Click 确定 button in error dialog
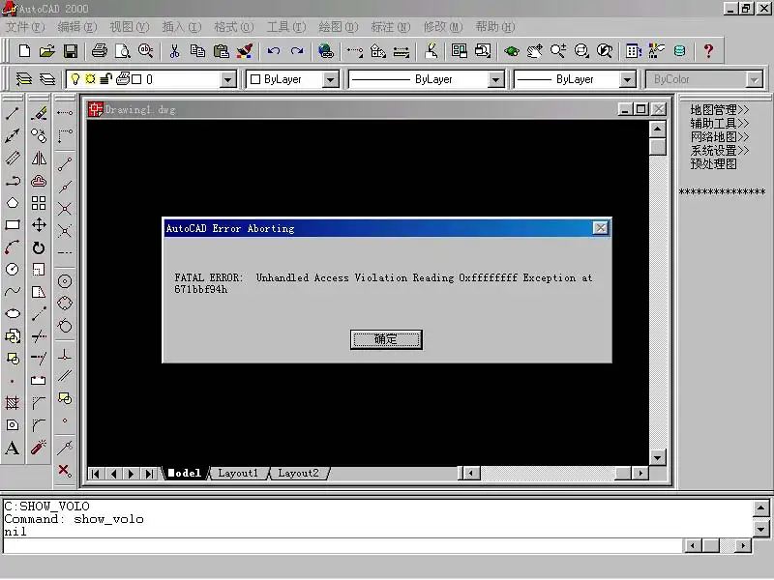774x580 pixels. click(386, 339)
